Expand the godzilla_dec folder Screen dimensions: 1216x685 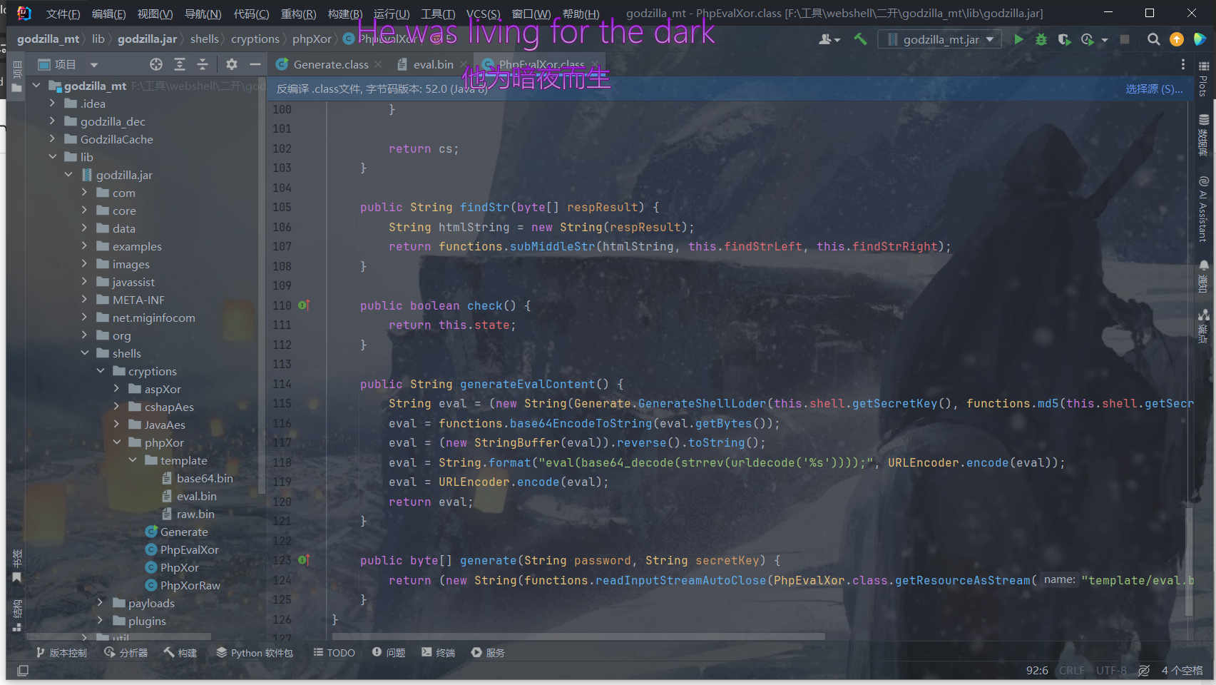pos(52,121)
